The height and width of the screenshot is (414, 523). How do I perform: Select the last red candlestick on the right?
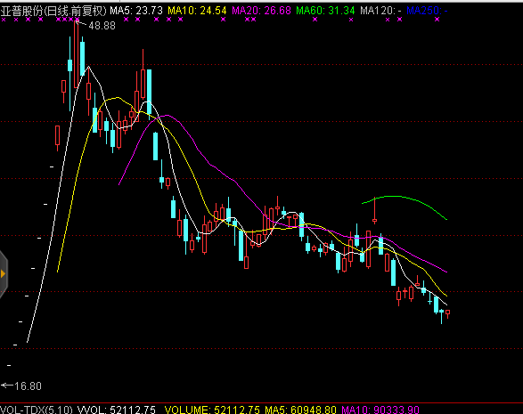click(447, 313)
